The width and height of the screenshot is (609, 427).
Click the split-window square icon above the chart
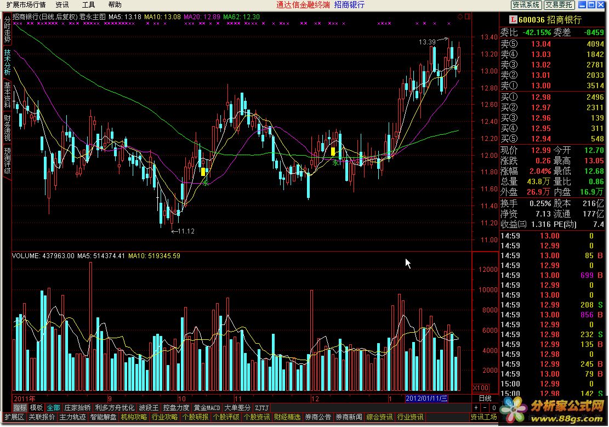point(468,16)
